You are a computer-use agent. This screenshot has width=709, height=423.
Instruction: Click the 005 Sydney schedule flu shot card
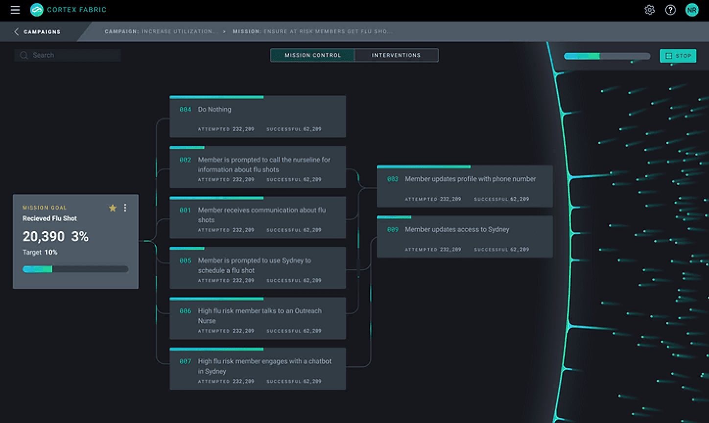pyautogui.click(x=258, y=268)
